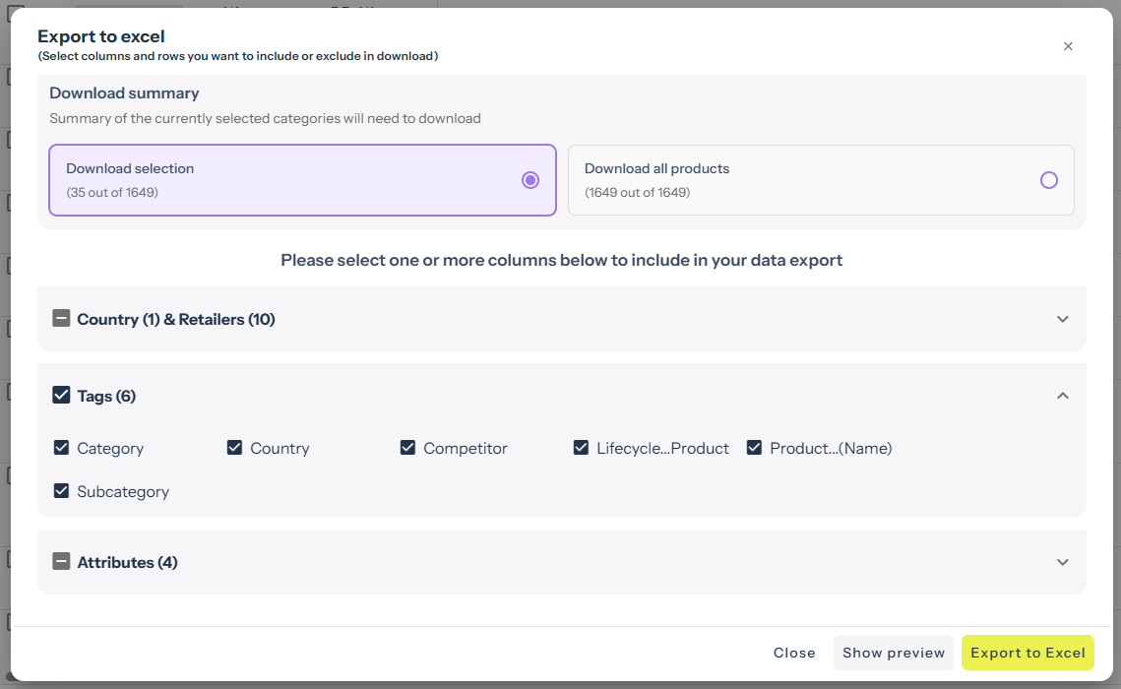Viewport: 1121px width, 689px height.
Task: Close the Export to excel dialog with X
Action: 1068,46
